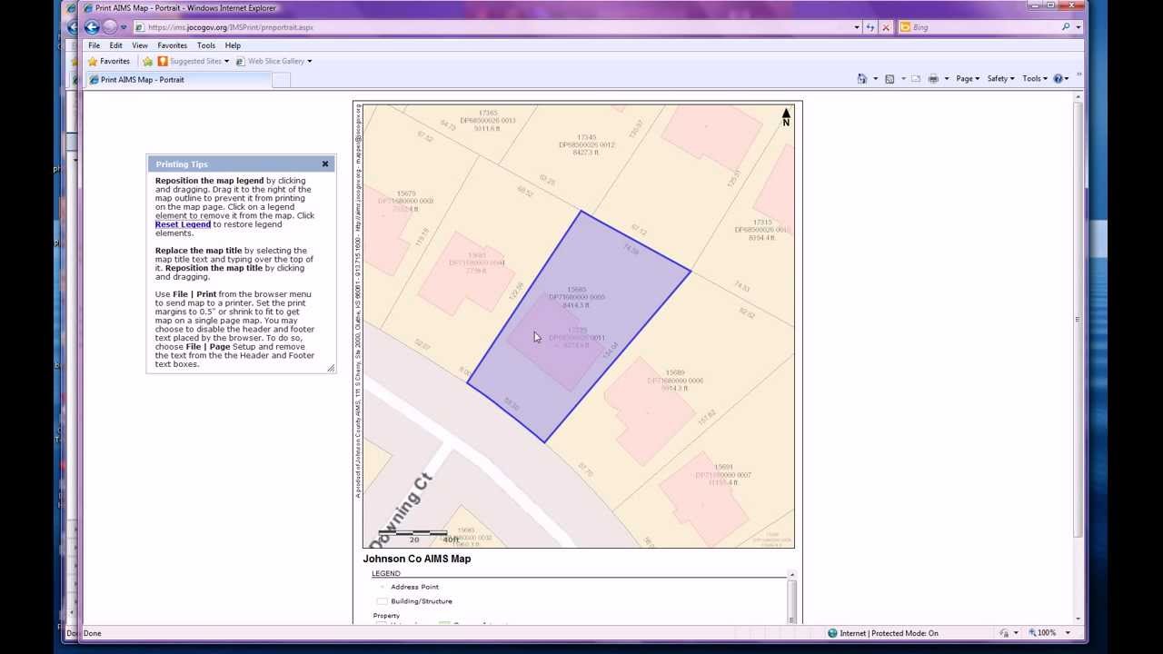Click the Reset Legend link
This screenshot has height=654, width=1163.
coord(183,224)
